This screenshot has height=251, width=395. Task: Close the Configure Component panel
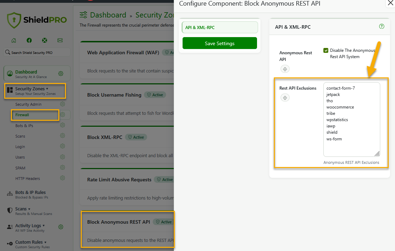pyautogui.click(x=390, y=3)
